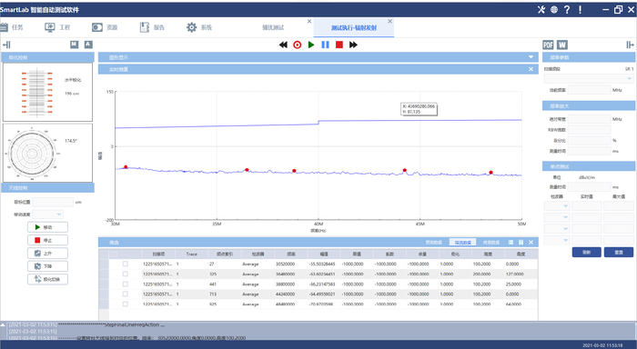Close the 骚扰测试 tab

click(x=309, y=21)
